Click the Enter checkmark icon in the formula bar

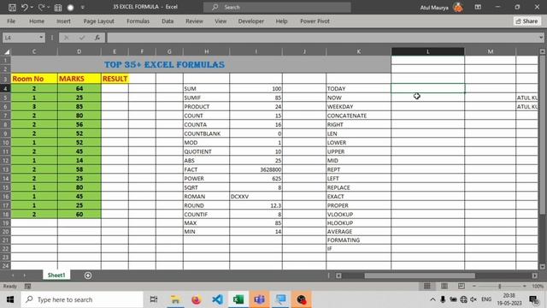(82, 38)
